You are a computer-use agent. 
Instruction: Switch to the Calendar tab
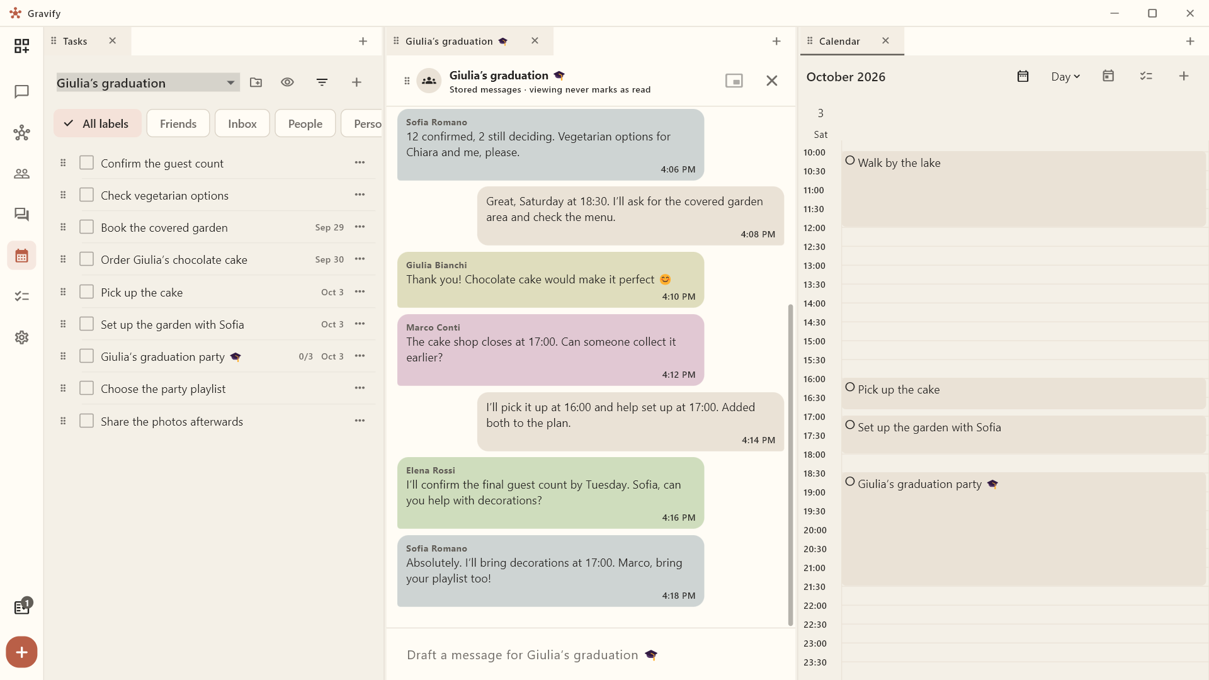click(839, 41)
